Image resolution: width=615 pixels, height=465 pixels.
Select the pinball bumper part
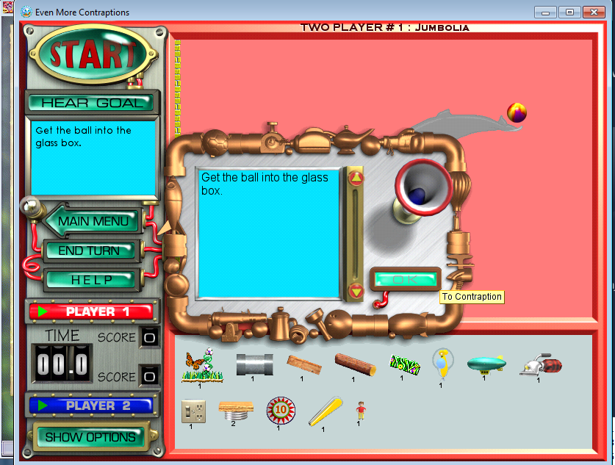click(x=280, y=410)
